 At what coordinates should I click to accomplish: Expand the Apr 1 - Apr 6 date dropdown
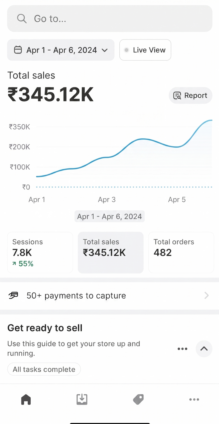coord(61,50)
